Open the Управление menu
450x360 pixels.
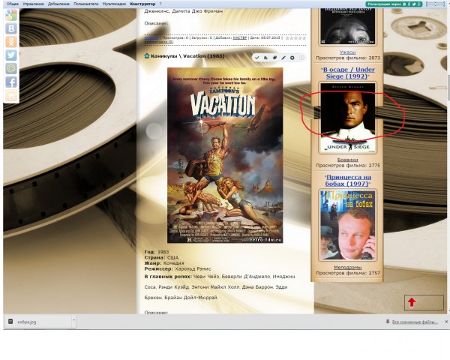coord(33,4)
